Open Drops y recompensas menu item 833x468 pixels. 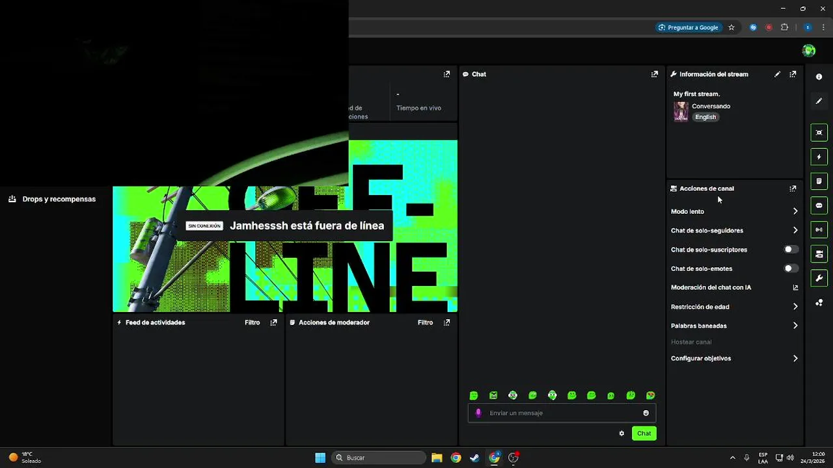52,199
